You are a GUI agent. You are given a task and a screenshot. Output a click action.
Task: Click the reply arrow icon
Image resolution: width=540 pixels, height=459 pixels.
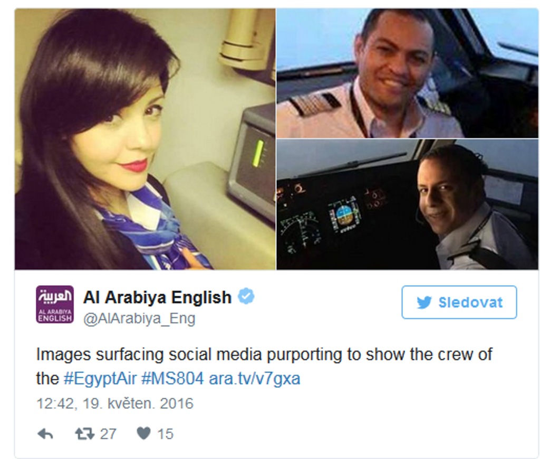coord(45,434)
